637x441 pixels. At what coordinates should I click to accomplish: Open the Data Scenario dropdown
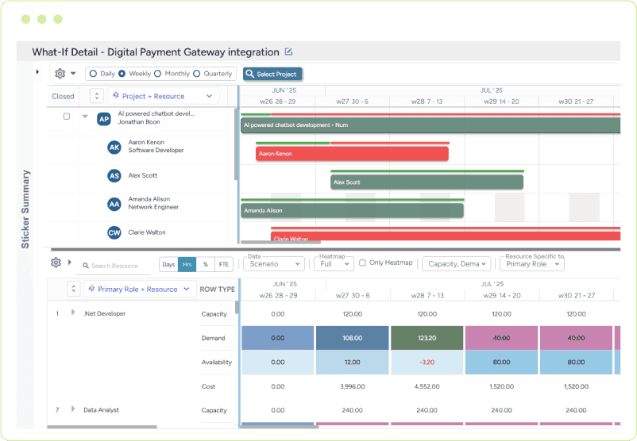pos(274,264)
